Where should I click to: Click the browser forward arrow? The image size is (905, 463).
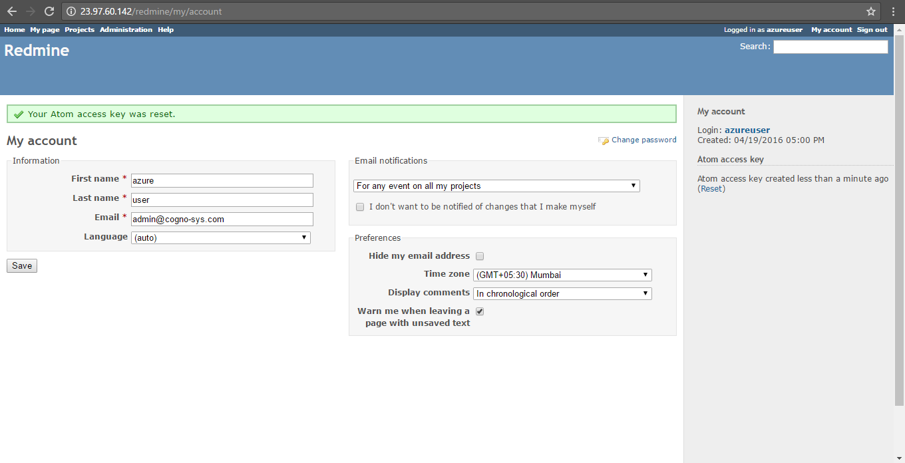30,11
